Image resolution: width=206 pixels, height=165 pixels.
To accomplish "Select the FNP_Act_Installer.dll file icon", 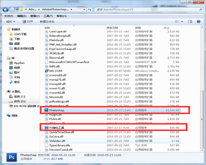I will click(47, 45).
